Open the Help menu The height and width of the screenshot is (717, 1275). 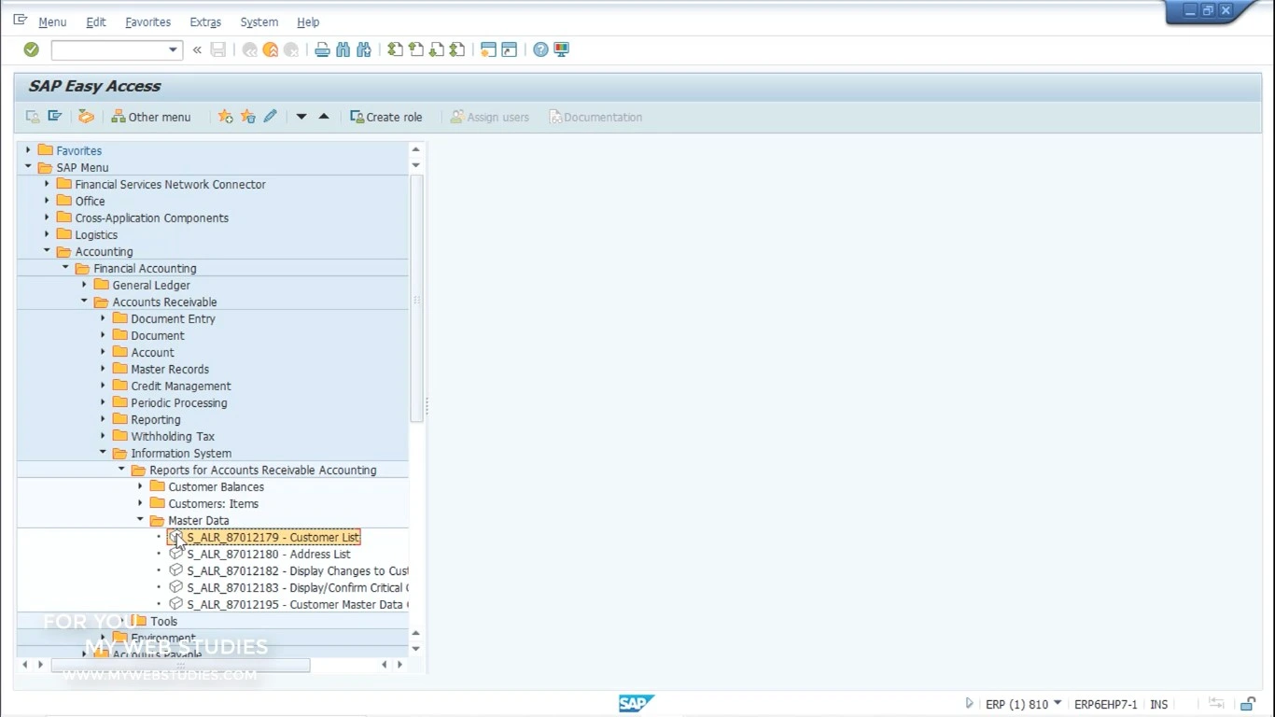308,21
